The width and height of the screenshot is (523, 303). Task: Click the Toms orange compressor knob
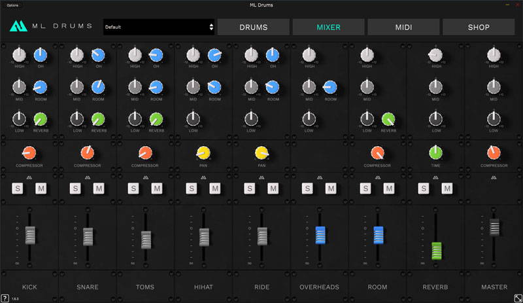[x=145, y=152]
